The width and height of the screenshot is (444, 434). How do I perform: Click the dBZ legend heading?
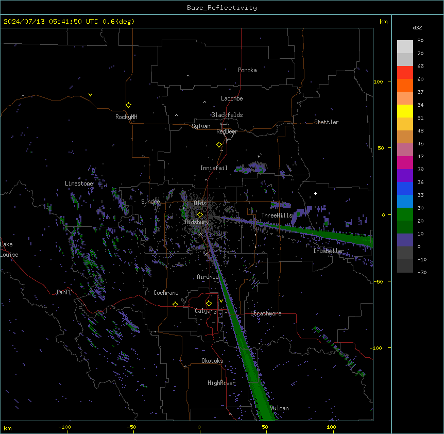417,27
